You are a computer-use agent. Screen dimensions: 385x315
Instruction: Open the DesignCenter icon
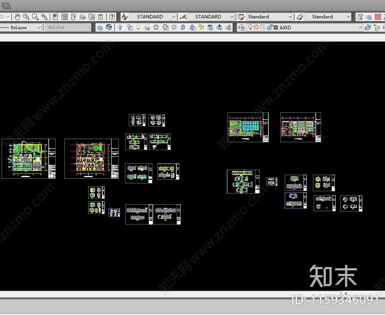(x=65, y=17)
